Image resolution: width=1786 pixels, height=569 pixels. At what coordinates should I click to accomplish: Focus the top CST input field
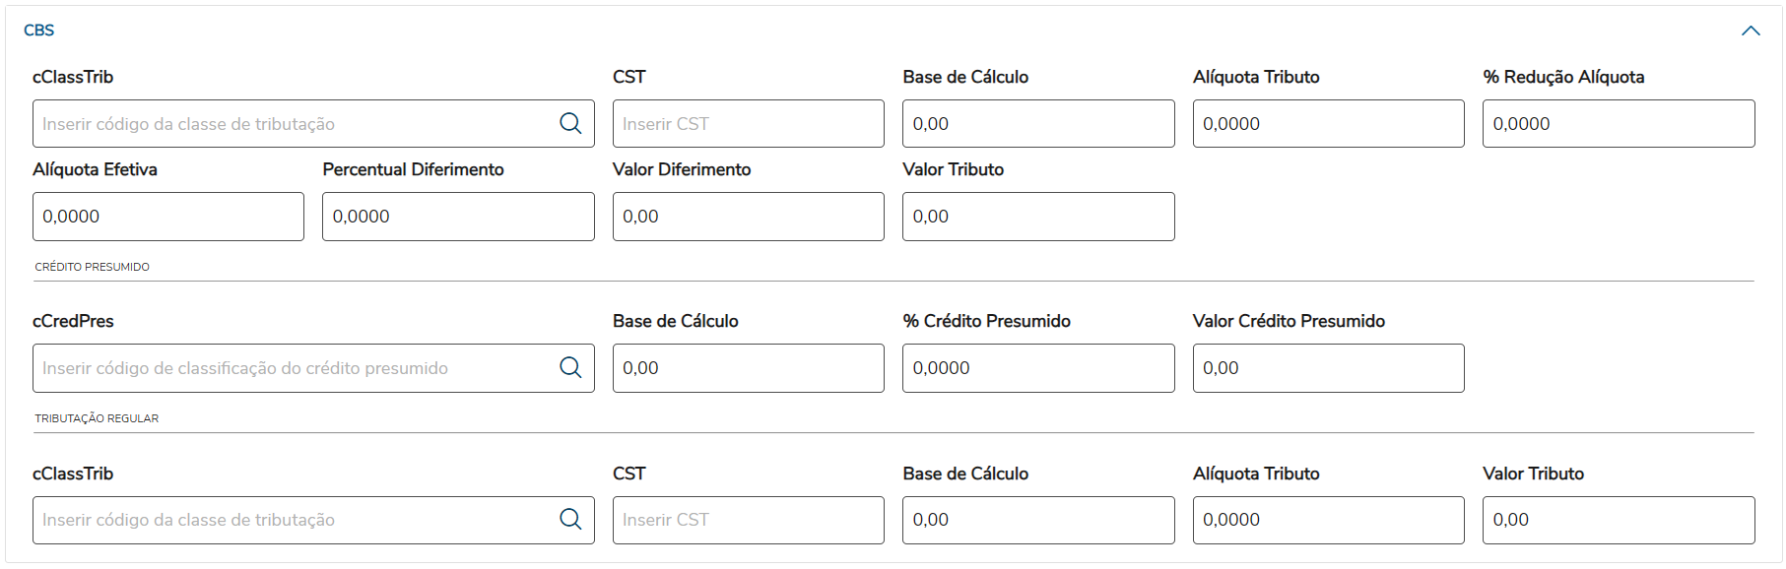[748, 124]
